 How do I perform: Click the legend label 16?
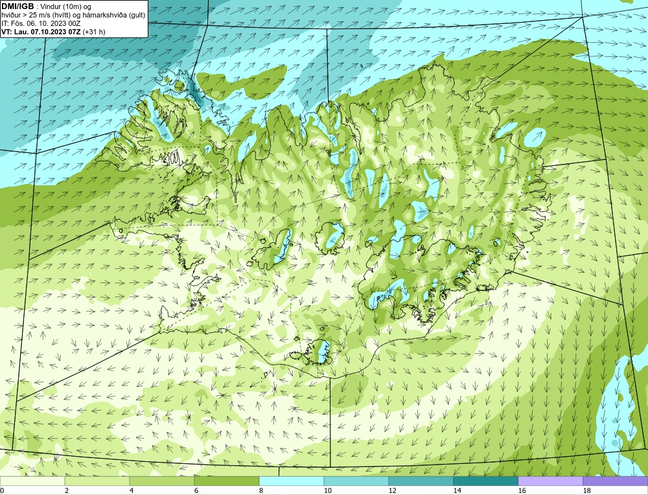pos(522,490)
